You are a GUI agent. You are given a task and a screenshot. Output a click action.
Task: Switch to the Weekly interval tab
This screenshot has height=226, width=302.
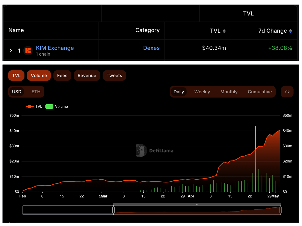(202, 92)
